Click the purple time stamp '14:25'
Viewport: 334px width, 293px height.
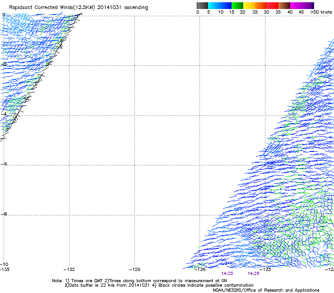tap(227, 274)
